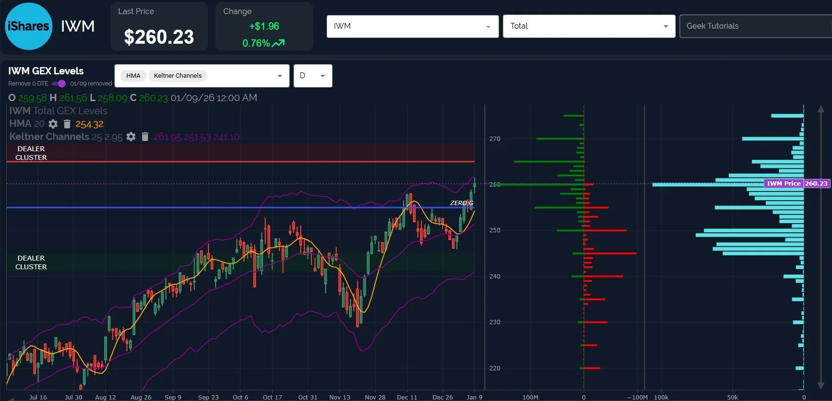Click the IWM Price 260.23 label

pos(797,184)
